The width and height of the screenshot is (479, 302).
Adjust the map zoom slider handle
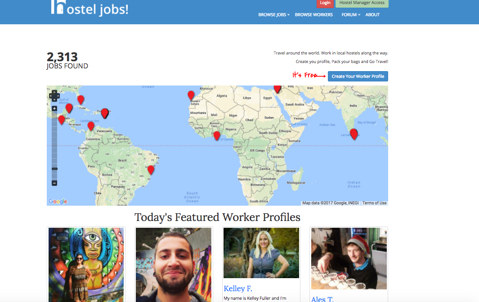point(54,169)
